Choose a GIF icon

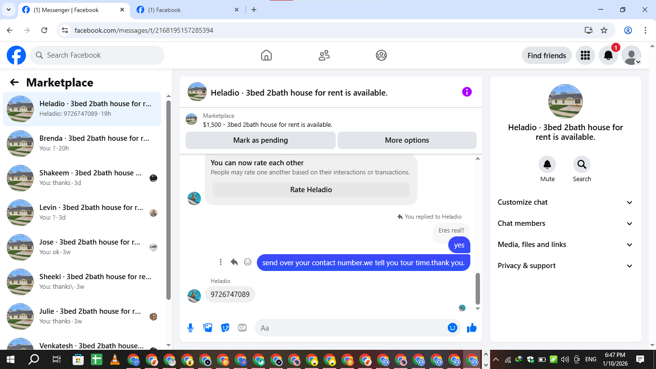tap(242, 328)
